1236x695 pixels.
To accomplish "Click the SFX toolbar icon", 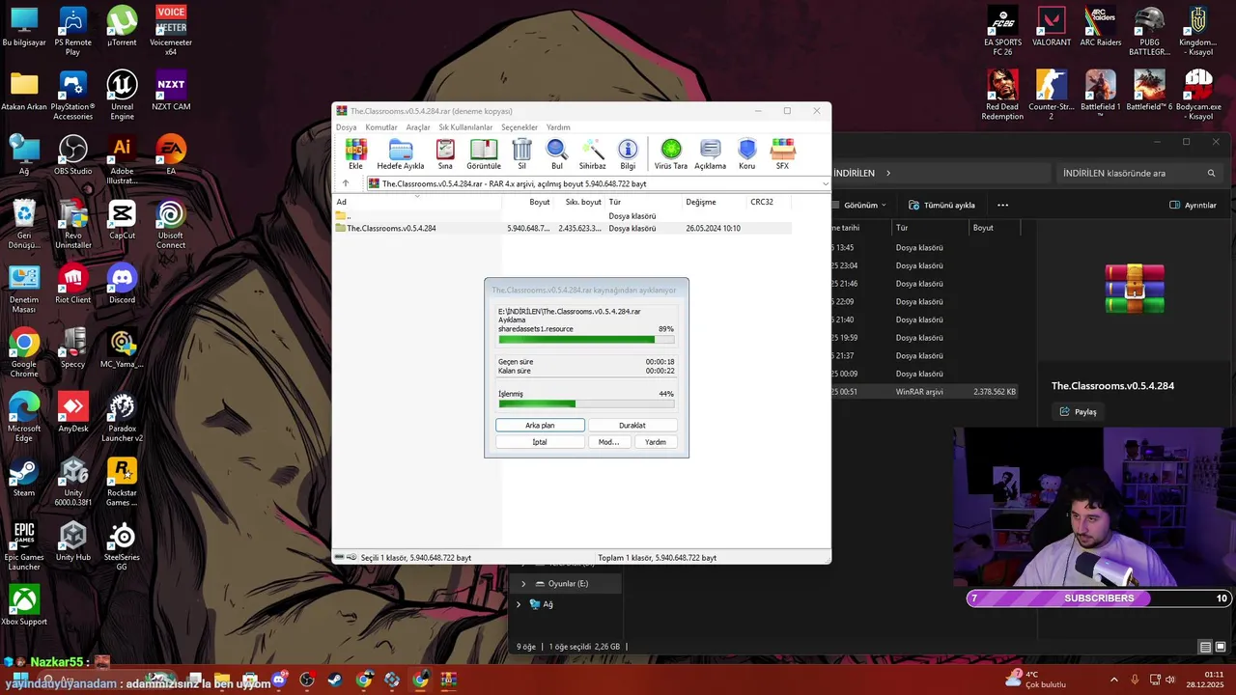I will (782, 153).
